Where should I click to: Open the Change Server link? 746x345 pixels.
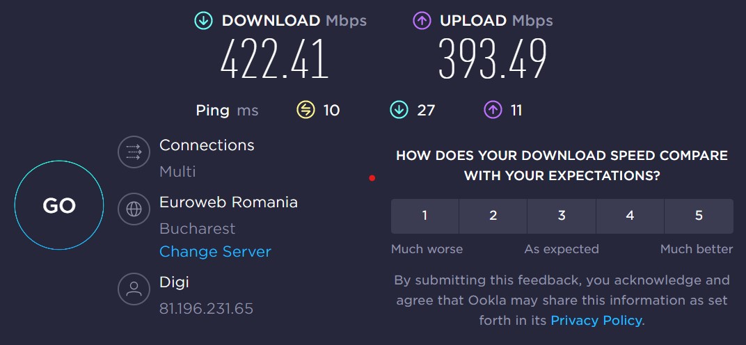[x=215, y=252]
